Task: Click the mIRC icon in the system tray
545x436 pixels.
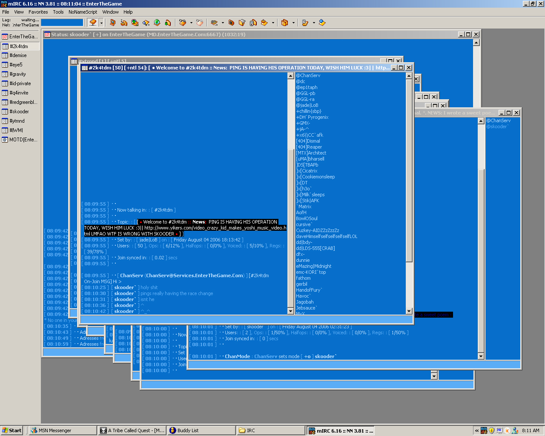Action: (x=484, y=430)
